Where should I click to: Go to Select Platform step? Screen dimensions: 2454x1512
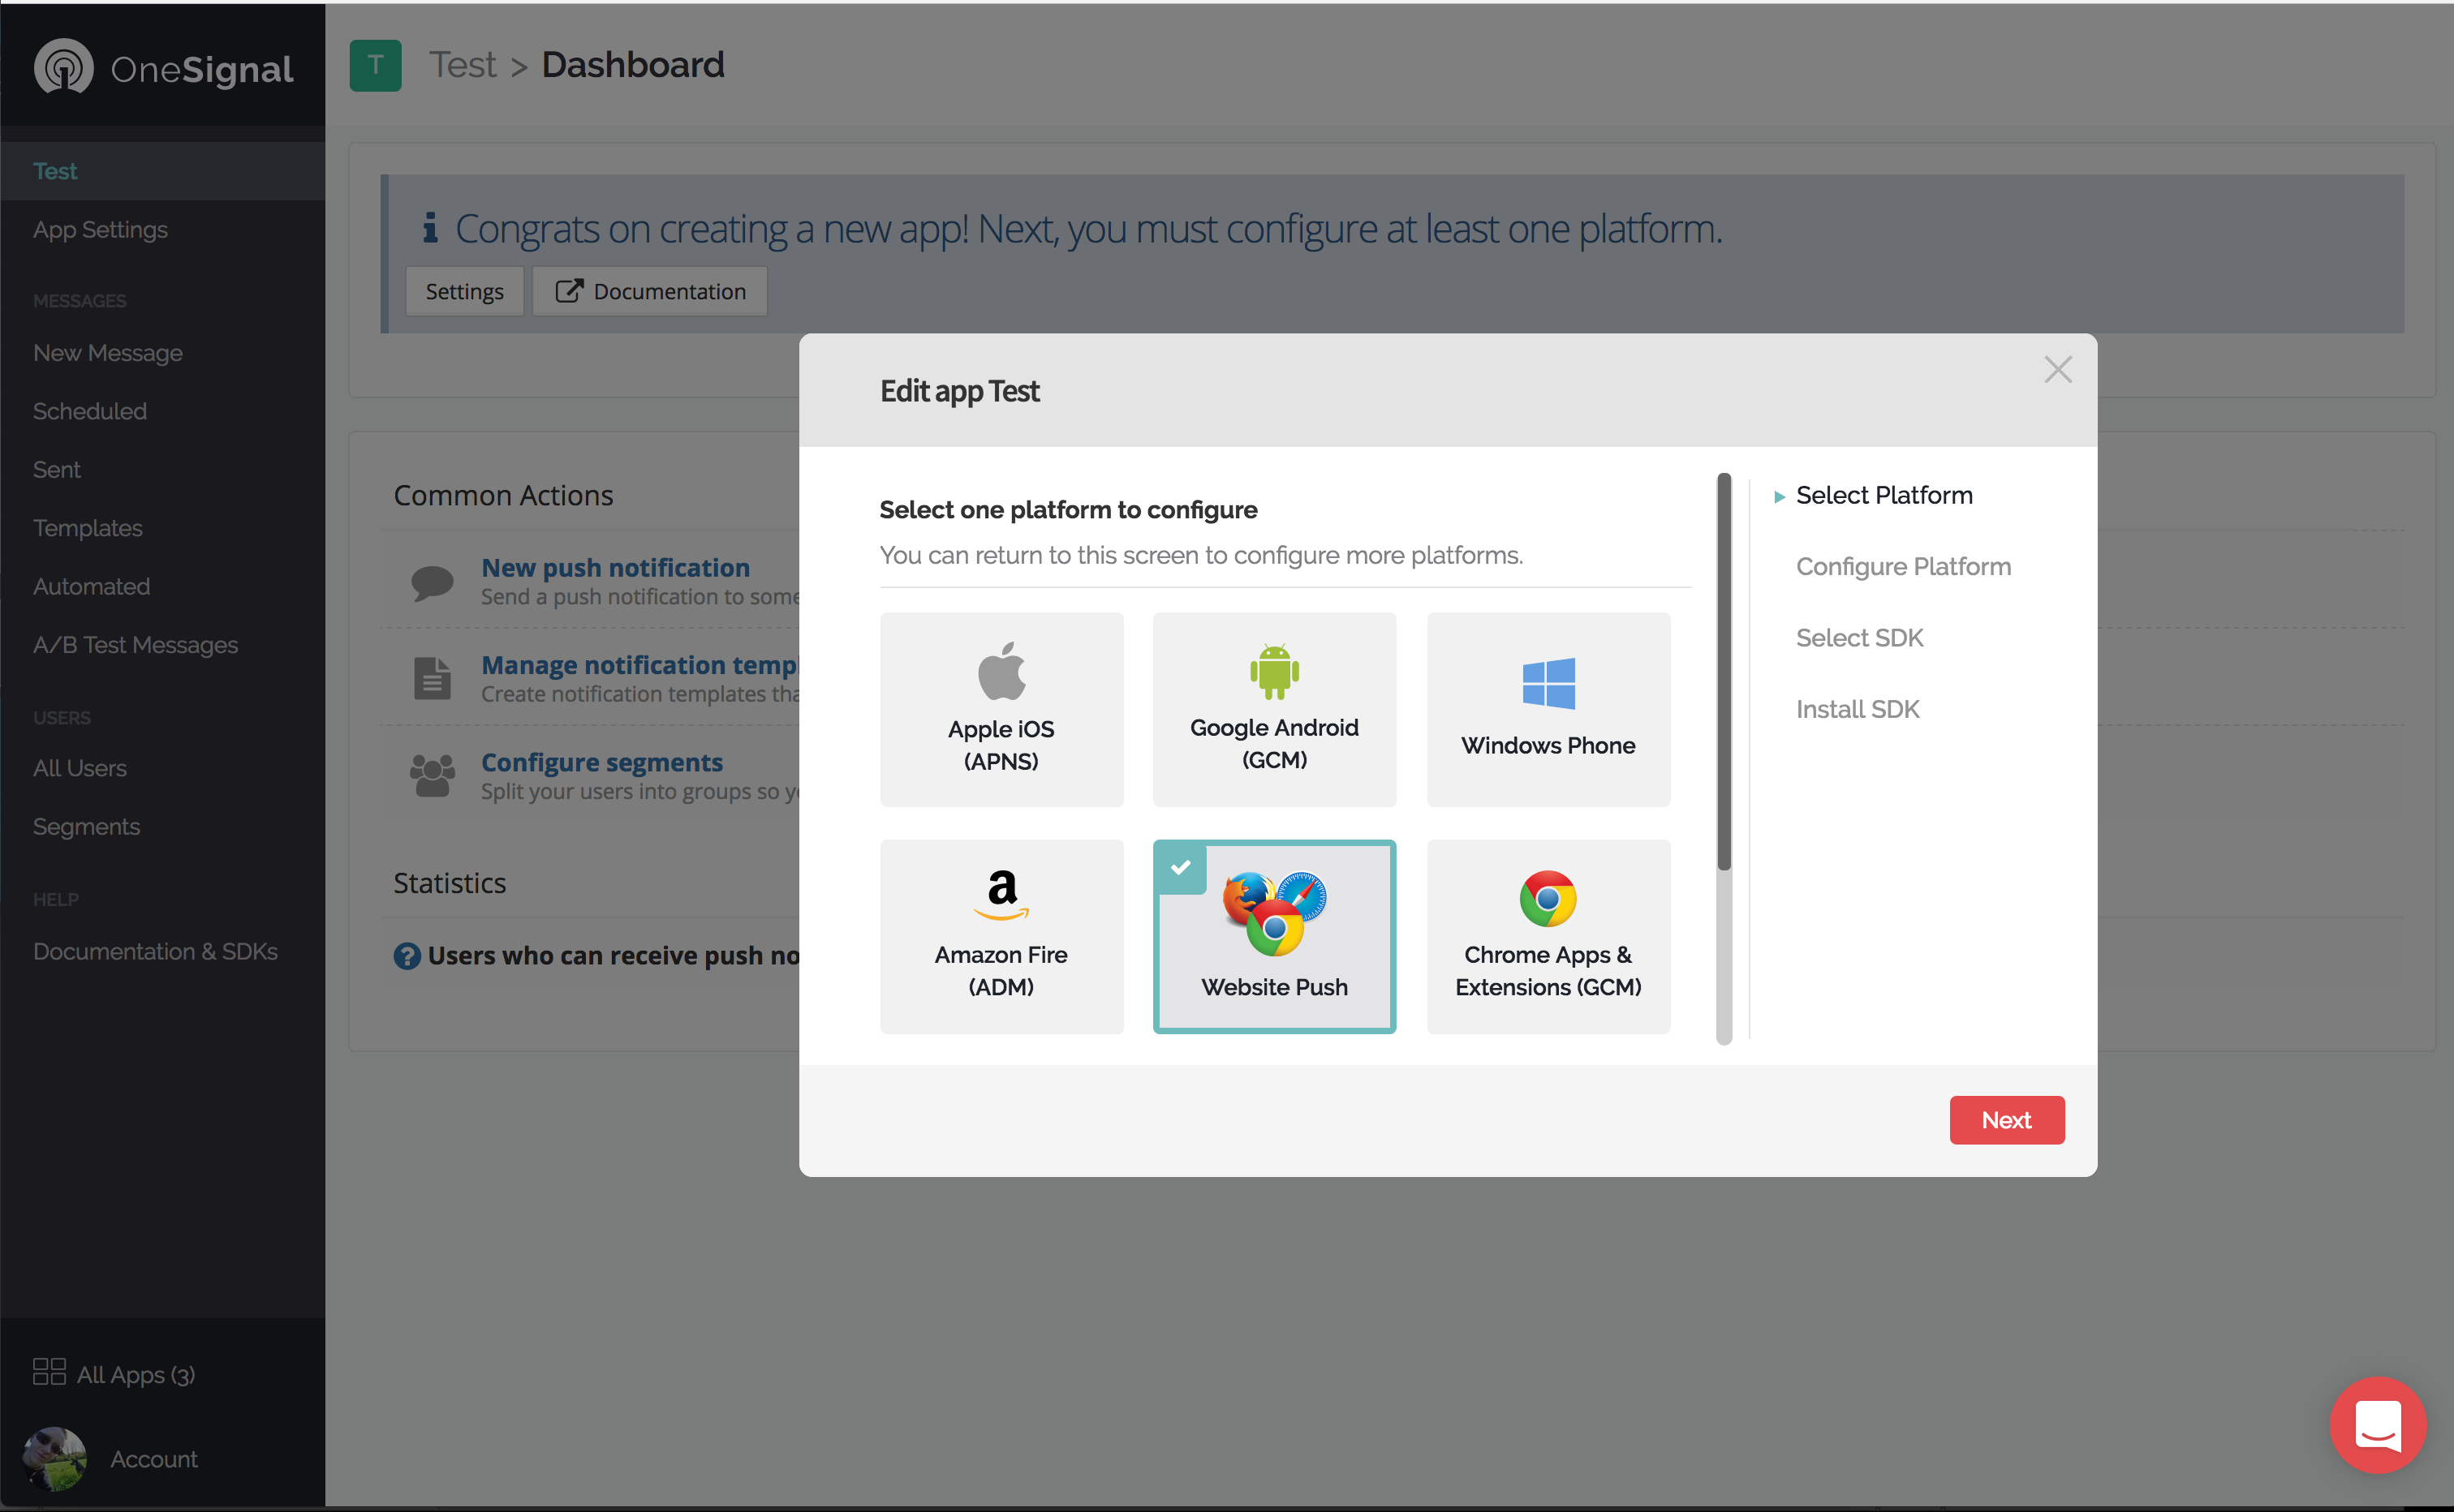pos(1884,495)
